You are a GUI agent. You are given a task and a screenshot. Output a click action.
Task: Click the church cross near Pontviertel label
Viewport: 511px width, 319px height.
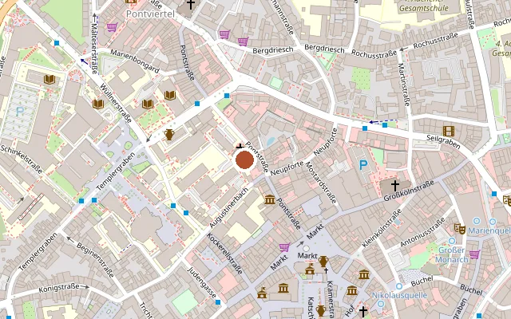191,4
